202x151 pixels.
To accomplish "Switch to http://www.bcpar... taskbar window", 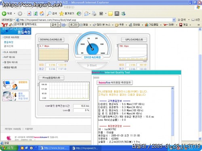I will [x=54, y=148].
